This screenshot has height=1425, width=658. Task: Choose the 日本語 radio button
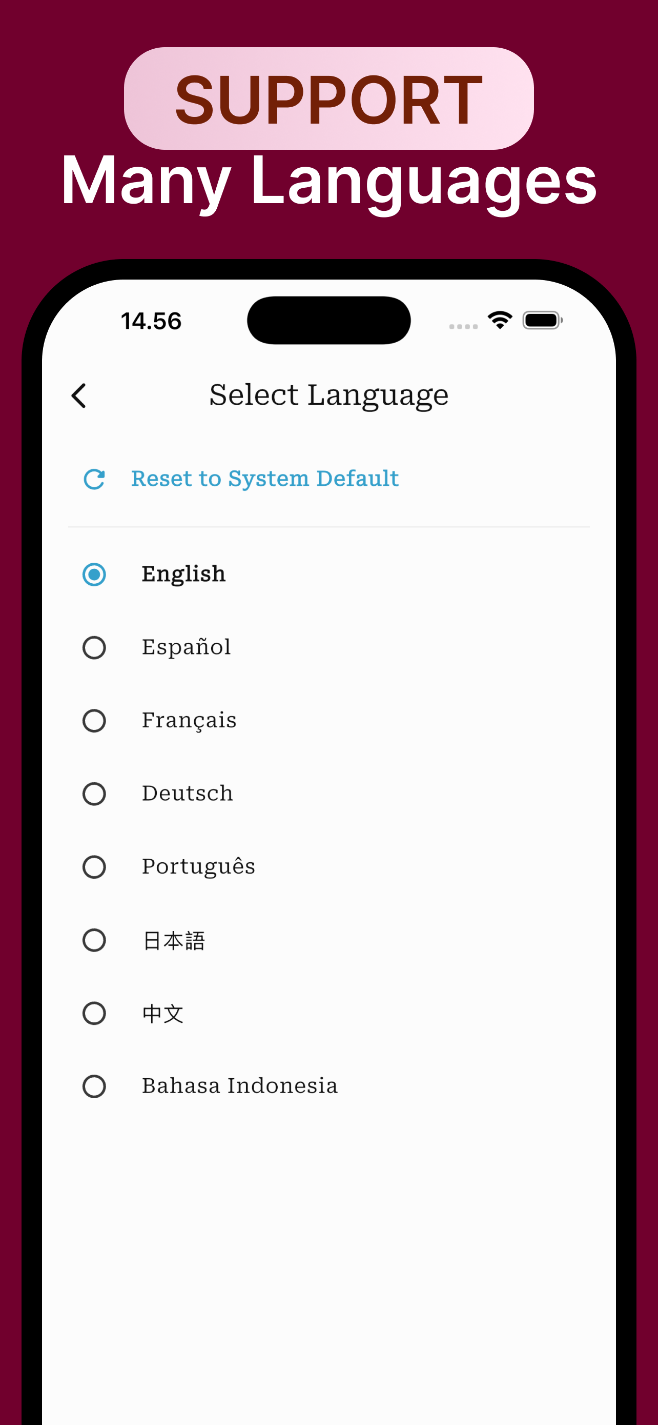coord(94,940)
